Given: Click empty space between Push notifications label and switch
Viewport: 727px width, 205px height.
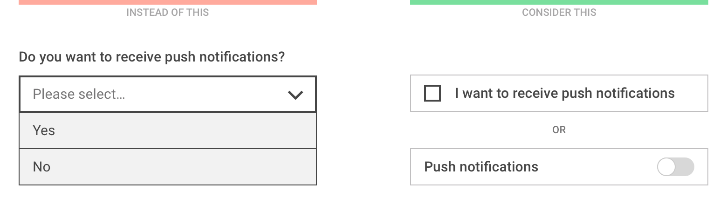Looking at the screenshot, I should 597,167.
